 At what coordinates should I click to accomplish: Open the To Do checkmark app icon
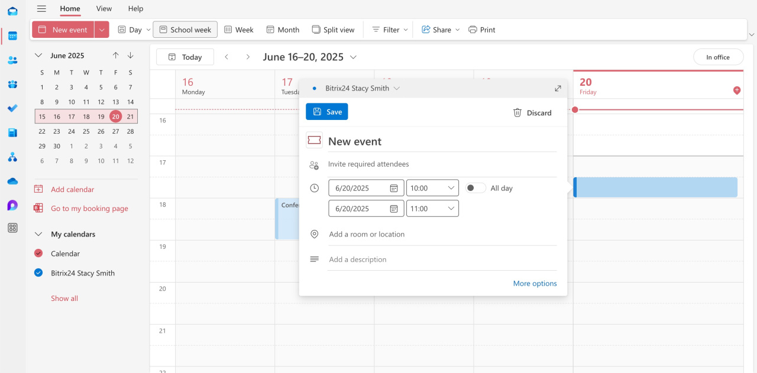point(12,108)
